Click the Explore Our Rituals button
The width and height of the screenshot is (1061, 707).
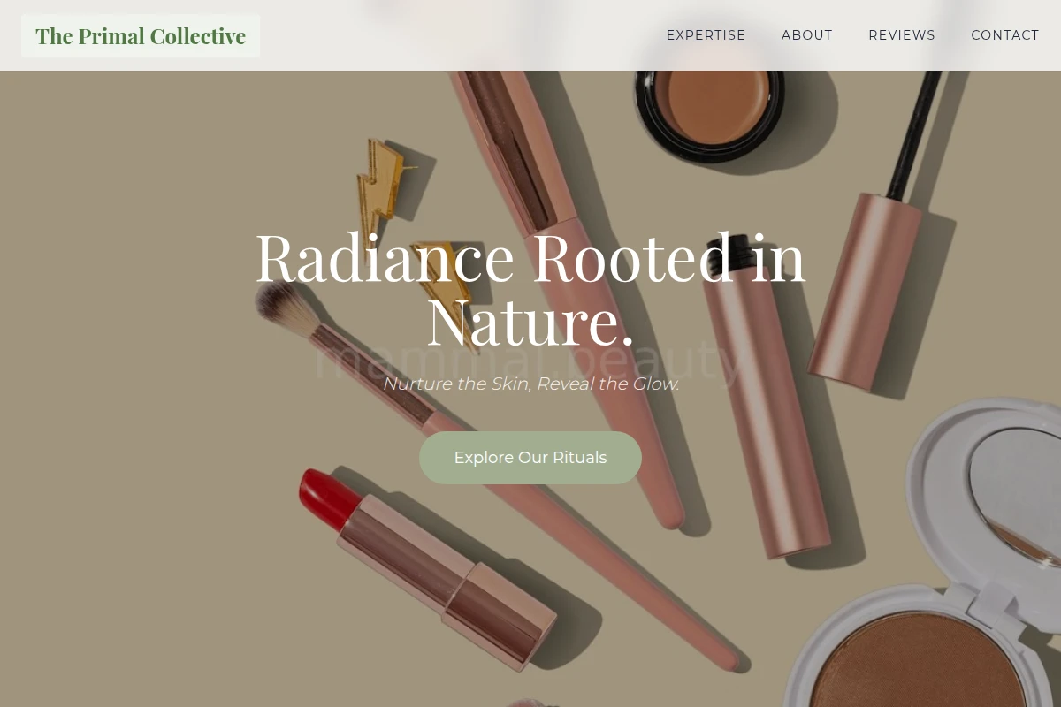(x=530, y=458)
